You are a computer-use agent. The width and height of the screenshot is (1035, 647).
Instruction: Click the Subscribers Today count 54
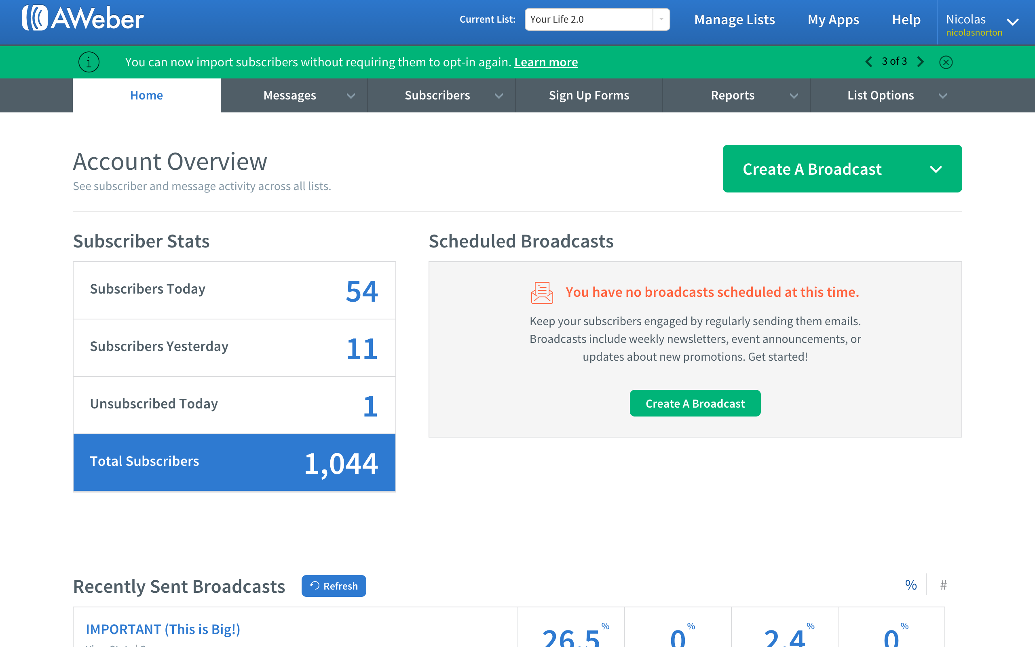click(x=362, y=292)
